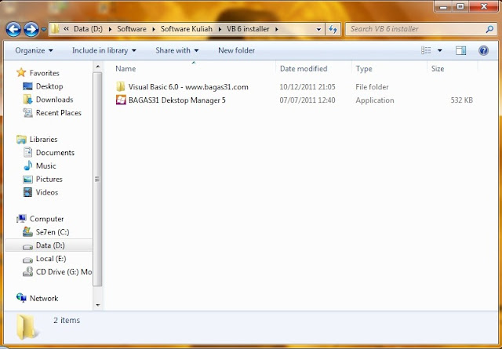This screenshot has height=349, width=502.
Task: Toggle the preview pane button
Action: coord(460,51)
